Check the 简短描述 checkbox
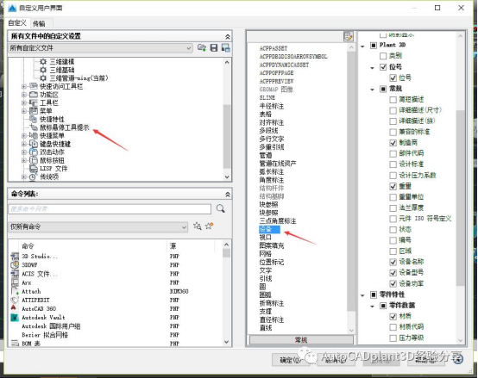The image size is (478, 378). tap(393, 99)
